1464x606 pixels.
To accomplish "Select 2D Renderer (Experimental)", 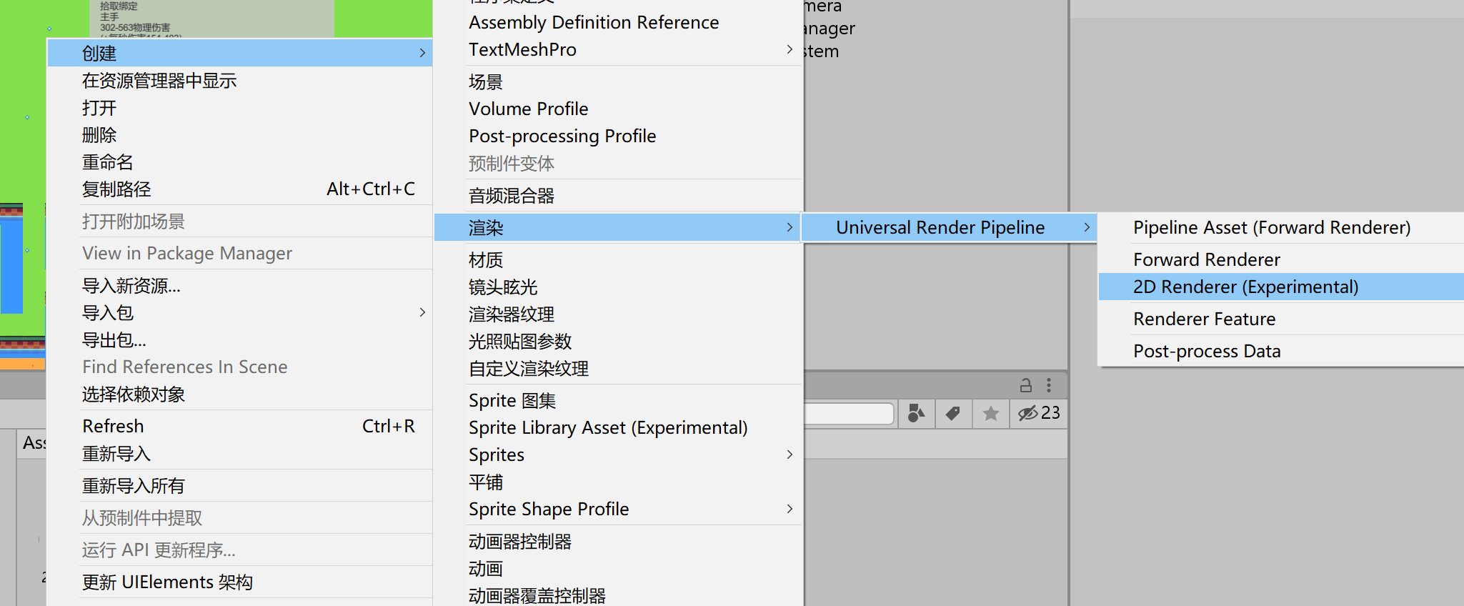I will coord(1245,287).
